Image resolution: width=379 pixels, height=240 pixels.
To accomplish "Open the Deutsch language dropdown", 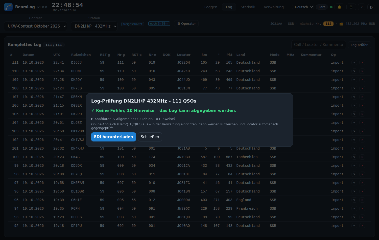I will [303, 7].
